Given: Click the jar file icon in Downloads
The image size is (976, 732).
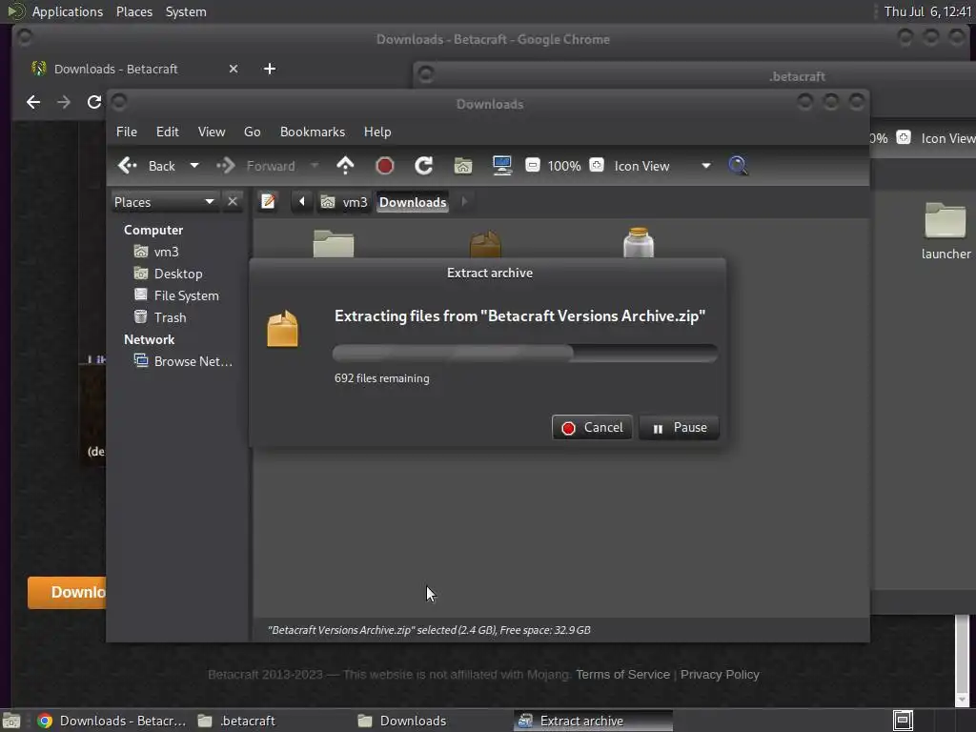Looking at the screenshot, I should [639, 243].
